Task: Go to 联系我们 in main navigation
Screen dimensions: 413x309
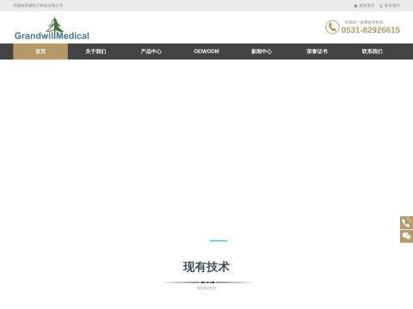Action: [373, 51]
